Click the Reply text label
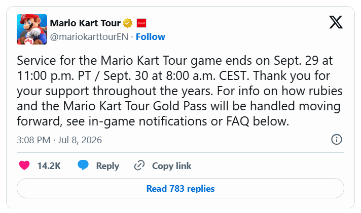Viewport: 361px width, 213px height. click(x=107, y=166)
